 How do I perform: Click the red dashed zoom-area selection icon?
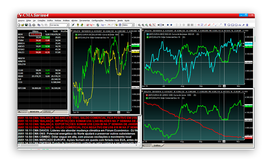click(154, 25)
